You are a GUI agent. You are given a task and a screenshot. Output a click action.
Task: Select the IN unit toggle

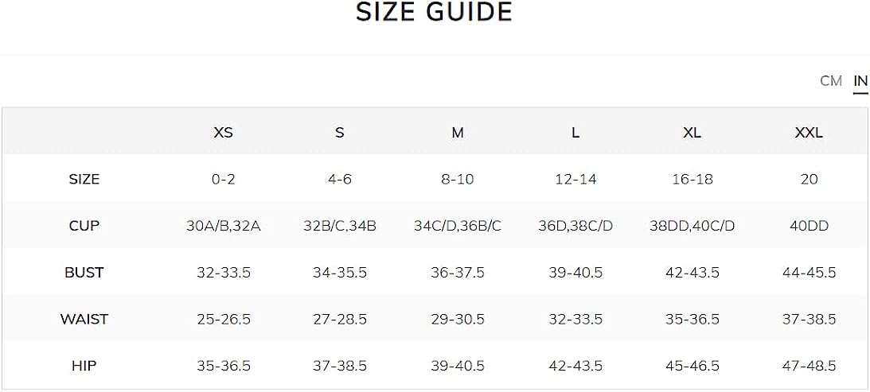pyautogui.click(x=860, y=81)
